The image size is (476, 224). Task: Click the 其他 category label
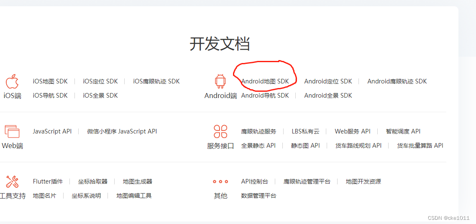(221, 196)
